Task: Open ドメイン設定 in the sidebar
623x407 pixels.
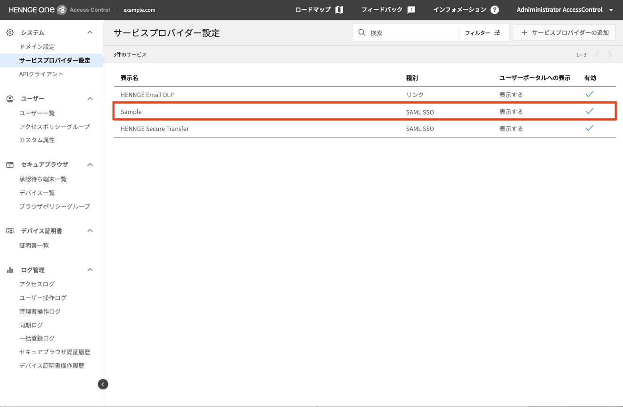Action: (x=37, y=47)
